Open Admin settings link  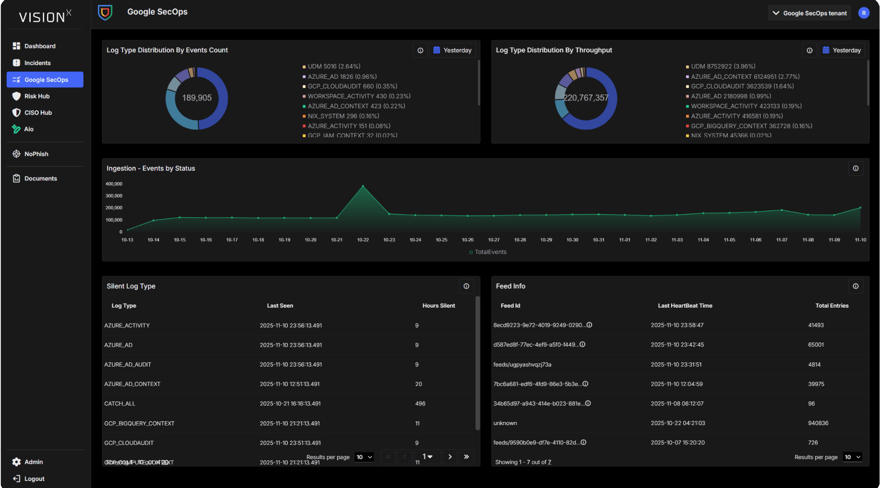(45, 462)
